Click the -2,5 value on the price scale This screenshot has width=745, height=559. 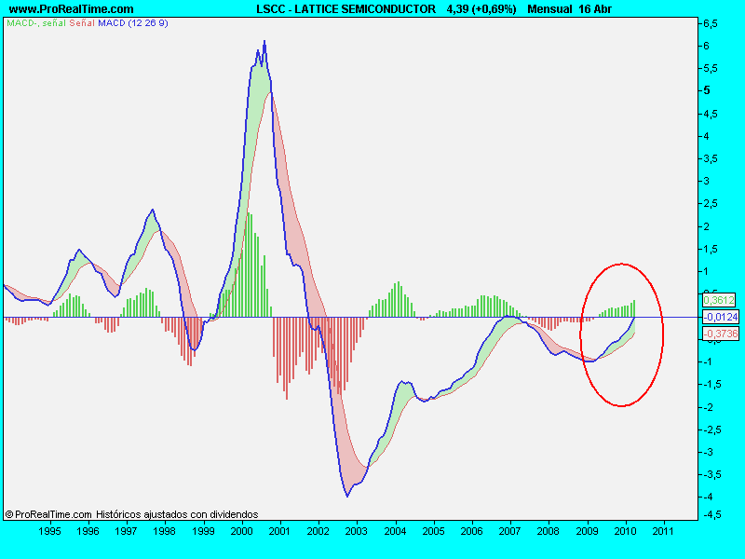pos(712,429)
